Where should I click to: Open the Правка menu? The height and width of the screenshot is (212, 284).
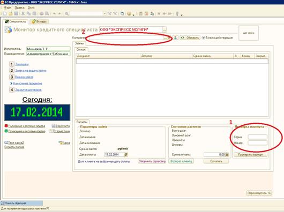tap(19, 7)
